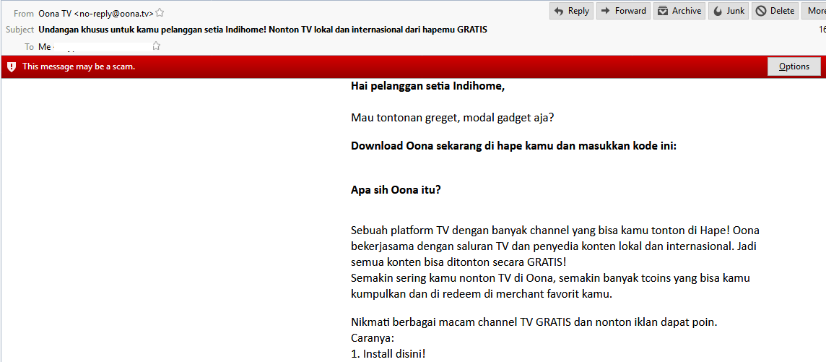
Task: Click the From field label
Action: [25, 14]
